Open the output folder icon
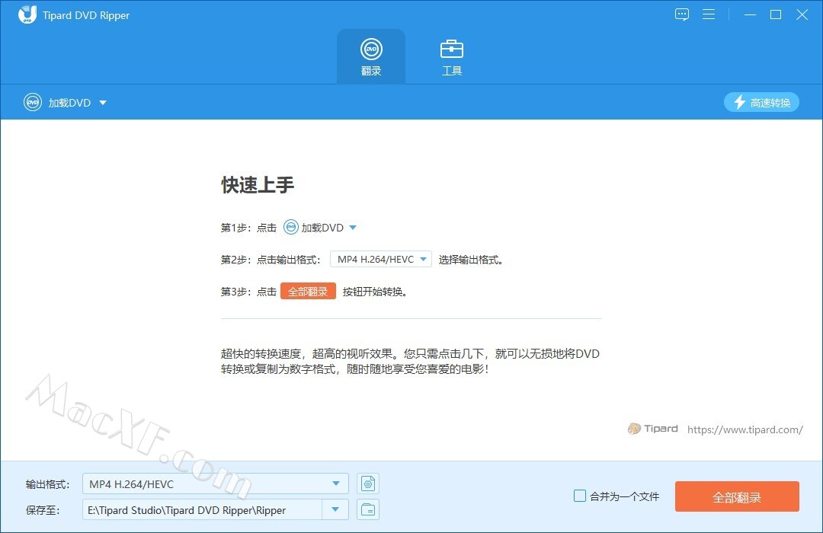 [x=368, y=510]
